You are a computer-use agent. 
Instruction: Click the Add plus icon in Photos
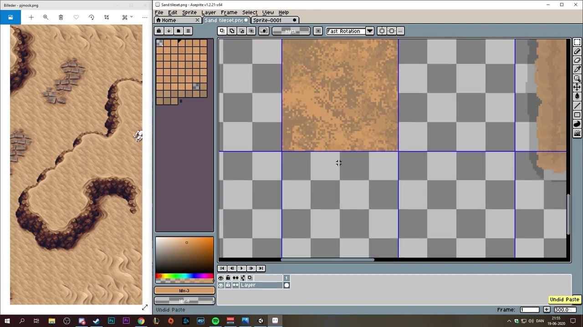pyautogui.click(x=31, y=17)
